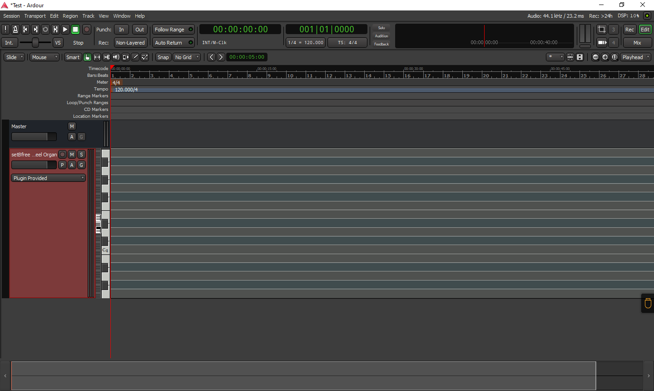
Task: Mute the setBfree organ track
Action: pos(72,155)
